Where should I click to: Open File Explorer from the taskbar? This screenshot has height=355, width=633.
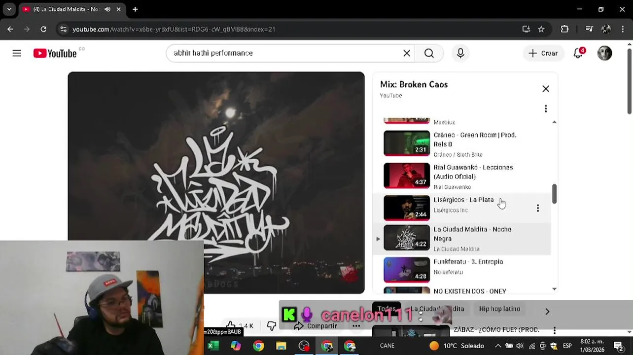tap(281, 346)
